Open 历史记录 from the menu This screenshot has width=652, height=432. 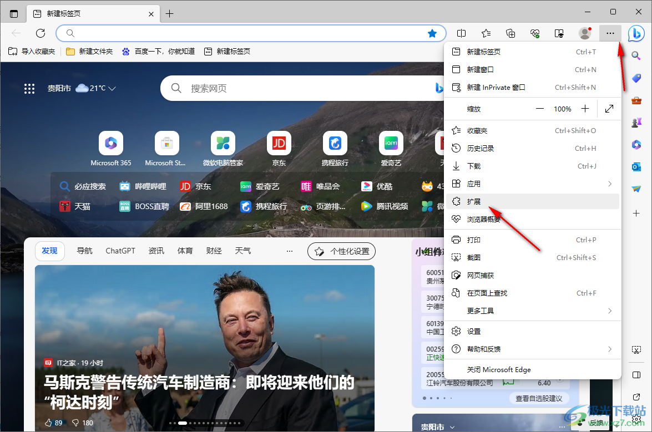(533, 148)
